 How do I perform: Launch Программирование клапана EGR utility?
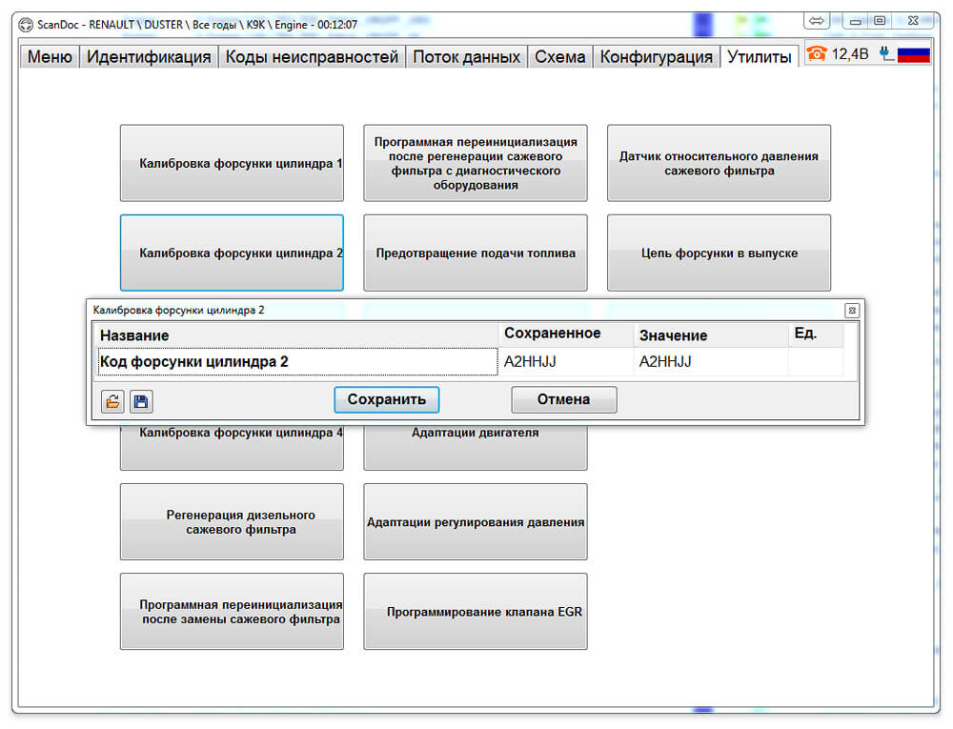coord(476,612)
